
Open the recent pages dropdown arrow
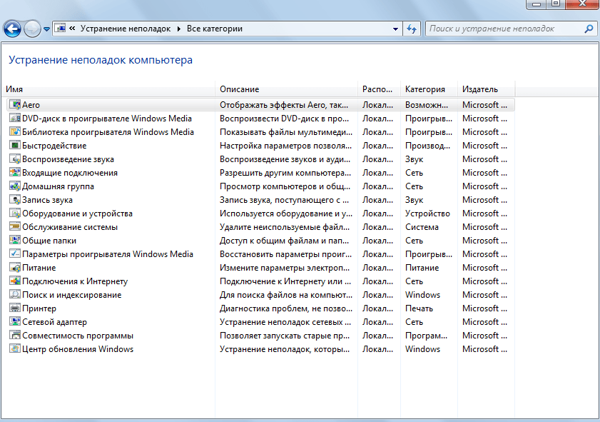[47, 29]
